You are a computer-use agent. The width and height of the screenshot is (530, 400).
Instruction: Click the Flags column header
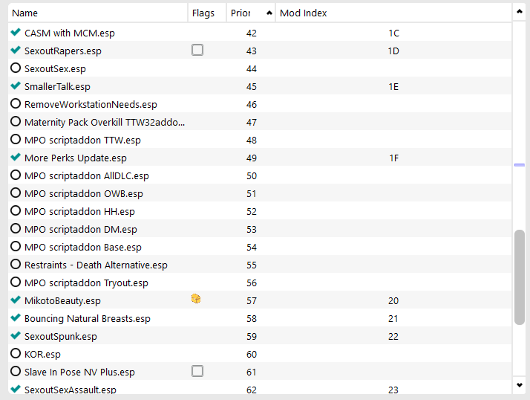207,13
